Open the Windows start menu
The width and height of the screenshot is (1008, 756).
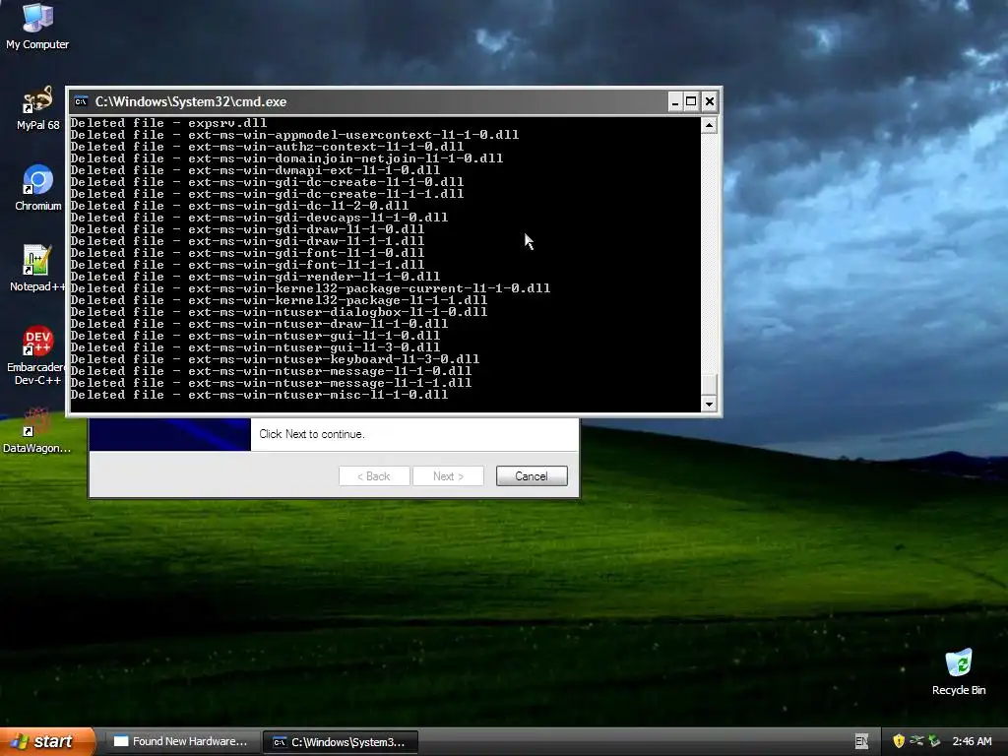(x=47, y=741)
